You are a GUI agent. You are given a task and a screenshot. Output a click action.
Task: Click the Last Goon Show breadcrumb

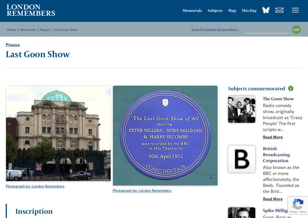66,30
